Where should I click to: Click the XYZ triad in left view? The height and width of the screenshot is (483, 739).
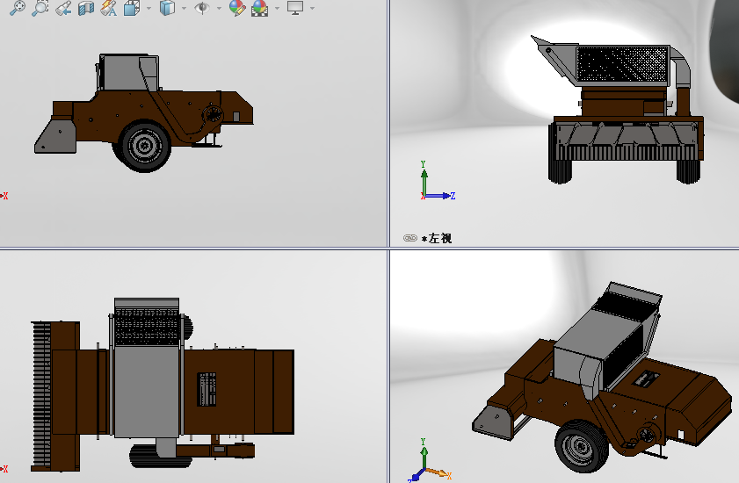pyautogui.click(x=437, y=181)
